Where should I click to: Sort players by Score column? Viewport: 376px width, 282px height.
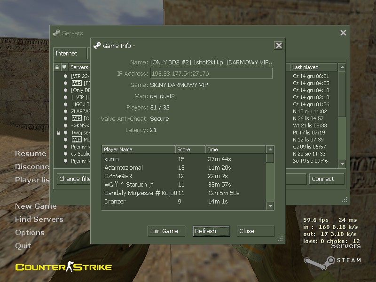tap(190, 149)
